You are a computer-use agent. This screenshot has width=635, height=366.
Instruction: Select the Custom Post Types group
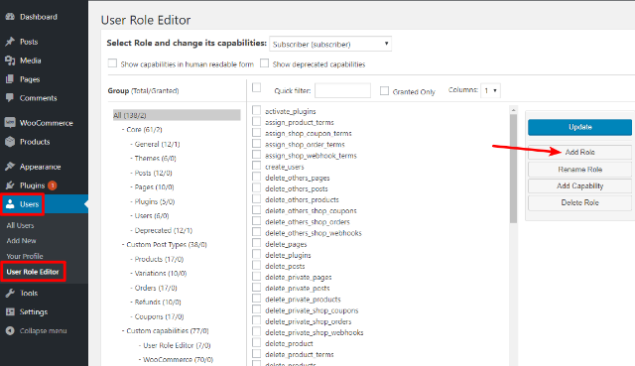167,245
